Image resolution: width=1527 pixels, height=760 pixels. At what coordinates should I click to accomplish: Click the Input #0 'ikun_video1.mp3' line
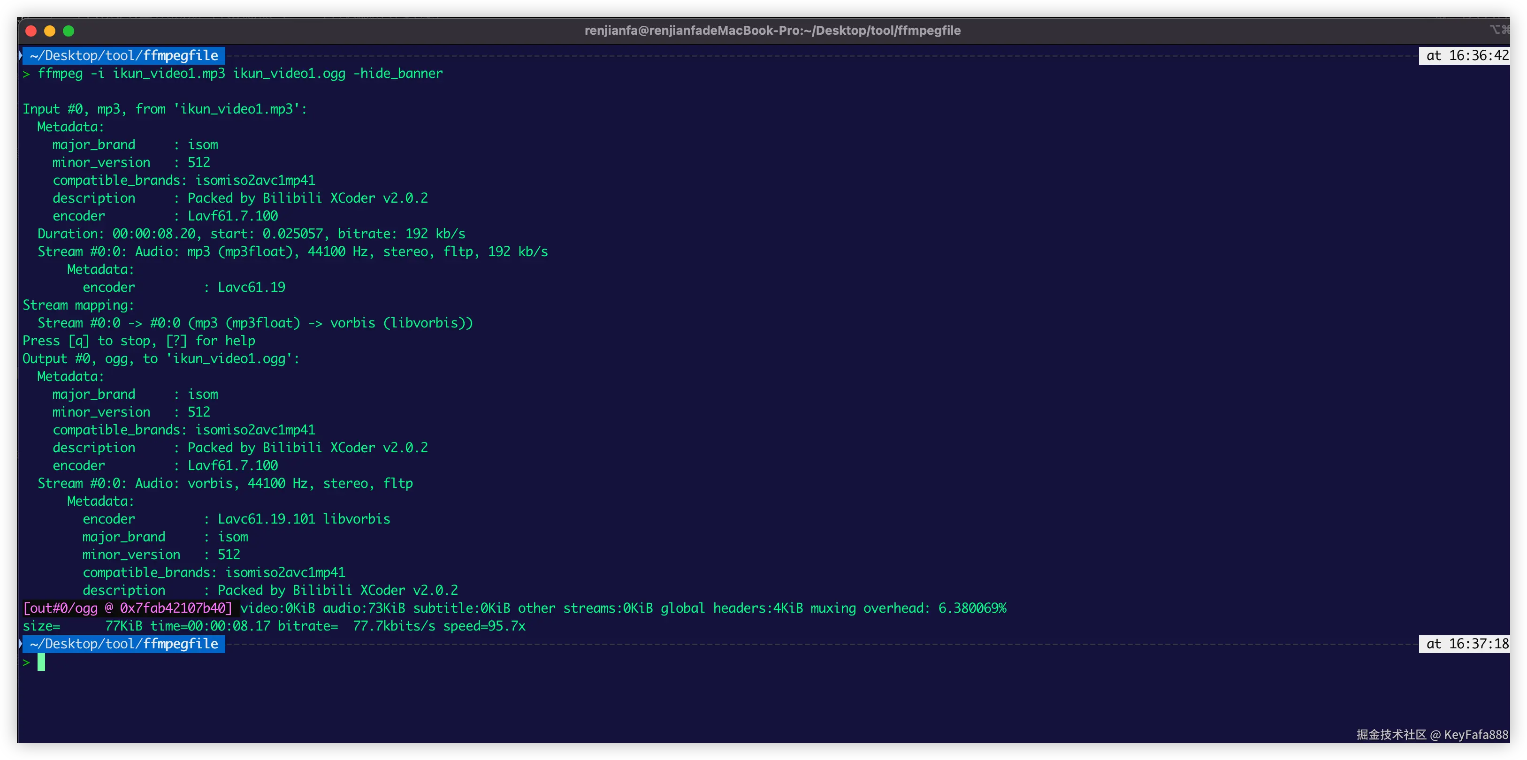pyautogui.click(x=165, y=109)
